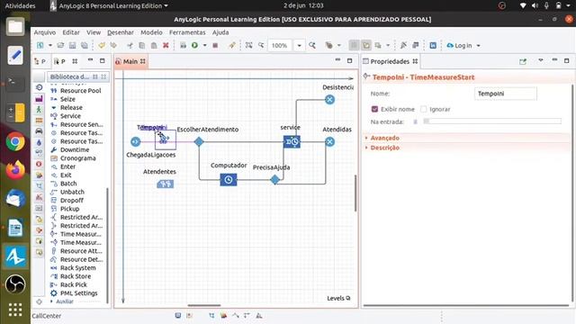Toggle the Exibir nome checkbox
The image size is (576, 324).
(x=374, y=109)
